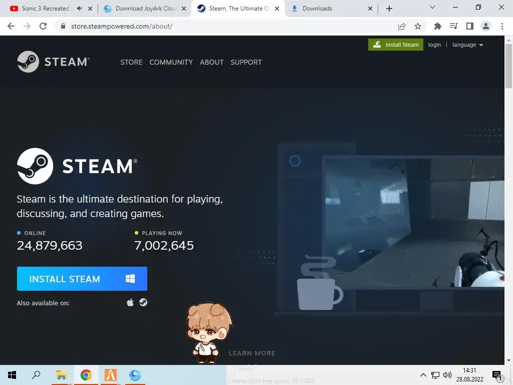Open the notification center icon
The image size is (513, 385).
[x=497, y=375]
